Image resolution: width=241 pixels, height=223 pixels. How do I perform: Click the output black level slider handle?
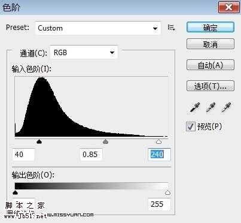click(x=15, y=192)
